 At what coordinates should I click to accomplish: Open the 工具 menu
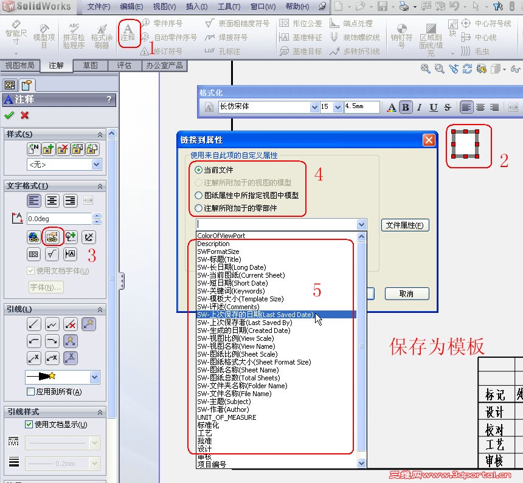(229, 6)
